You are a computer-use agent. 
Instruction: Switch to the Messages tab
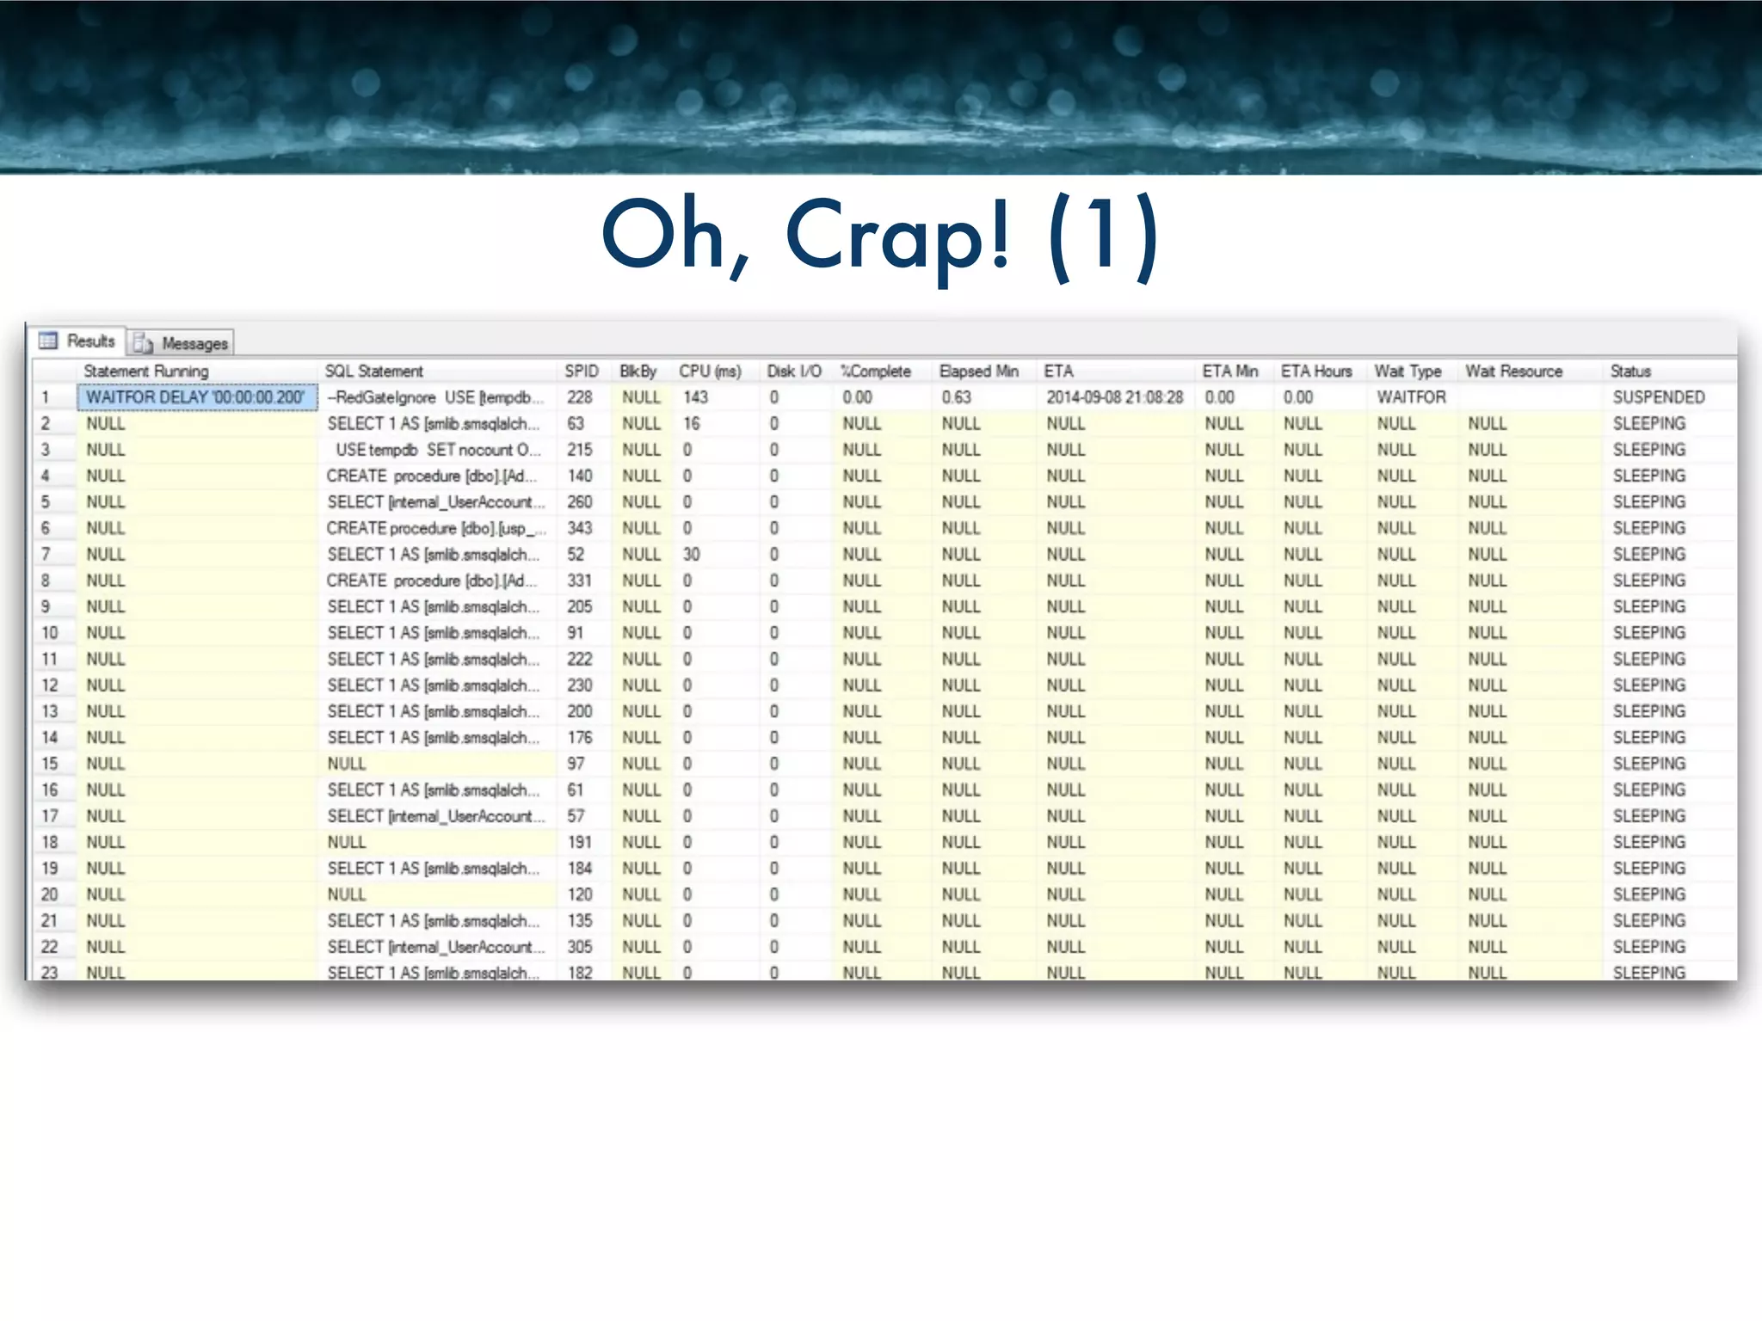point(194,343)
